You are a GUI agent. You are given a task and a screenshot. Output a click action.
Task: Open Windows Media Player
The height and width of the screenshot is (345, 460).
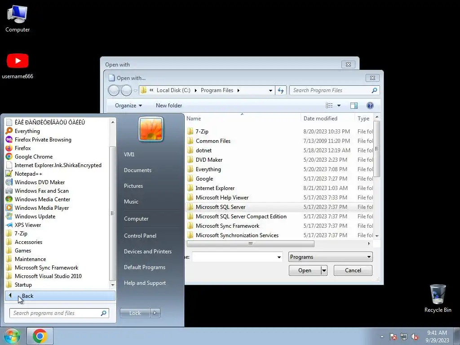(42, 208)
